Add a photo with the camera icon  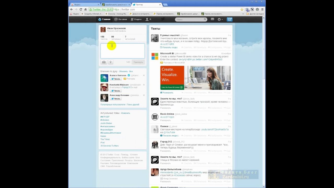coord(104,62)
